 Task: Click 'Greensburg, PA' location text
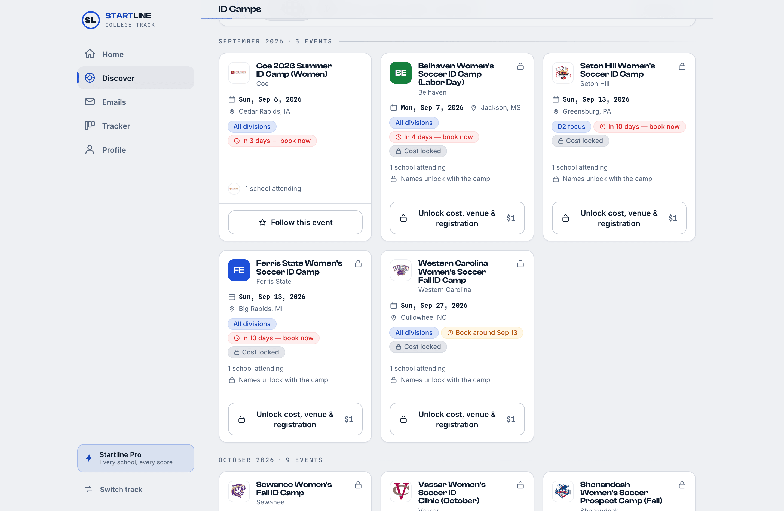pyautogui.click(x=587, y=111)
